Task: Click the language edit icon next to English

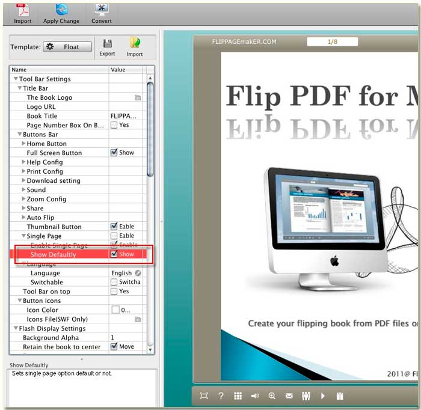Action: (138, 273)
